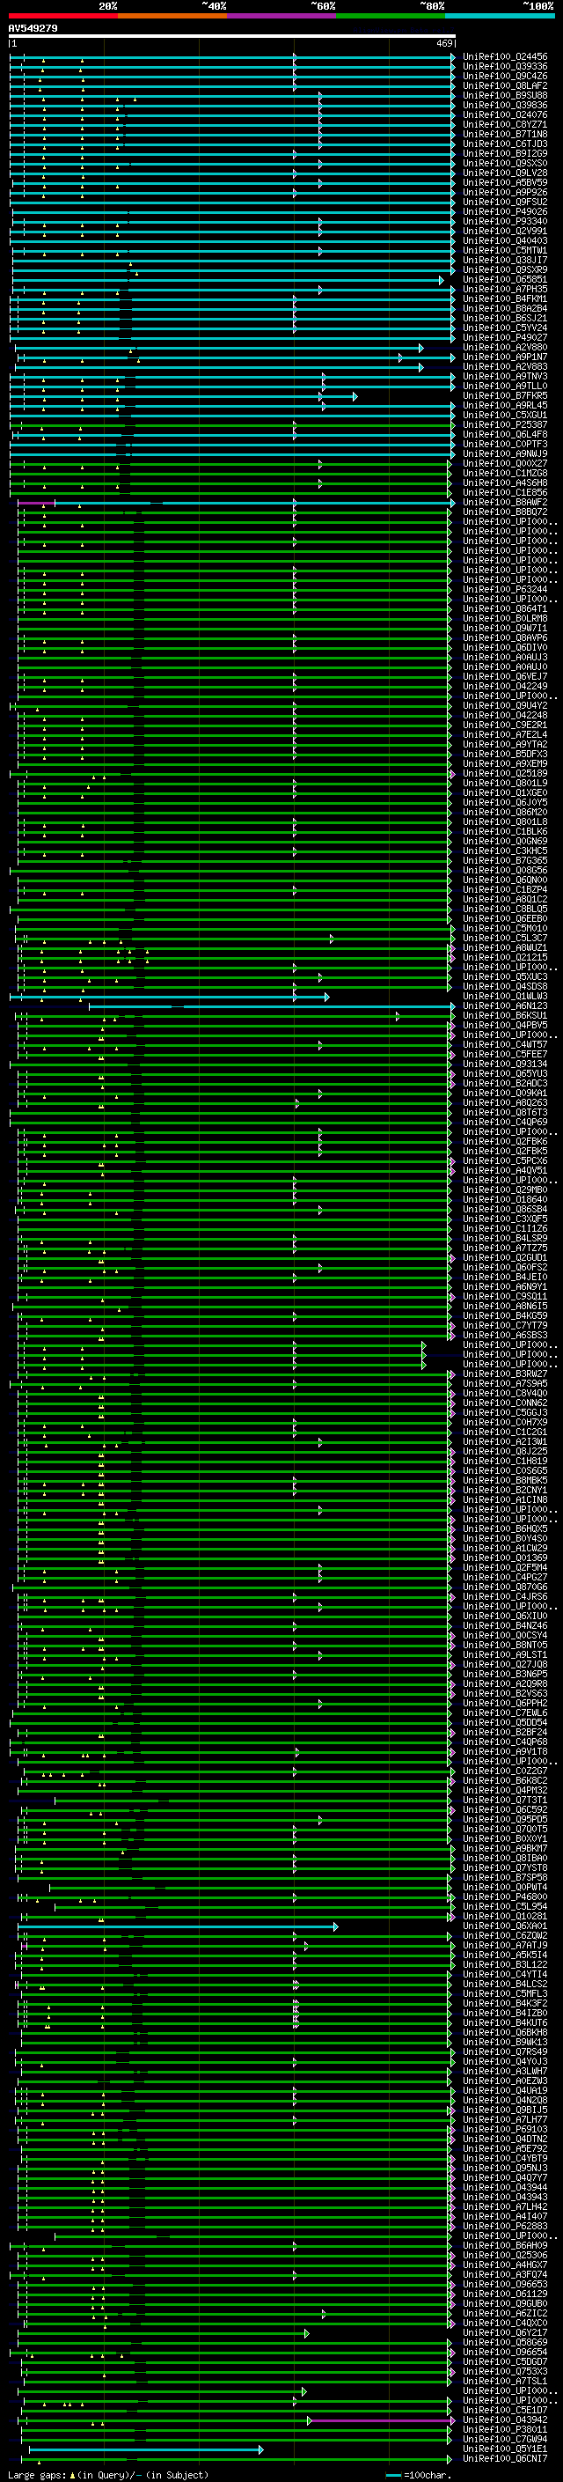Click the cyan ~100% identity legend bar
The width and height of the screenshot is (563, 2482).
point(500,16)
